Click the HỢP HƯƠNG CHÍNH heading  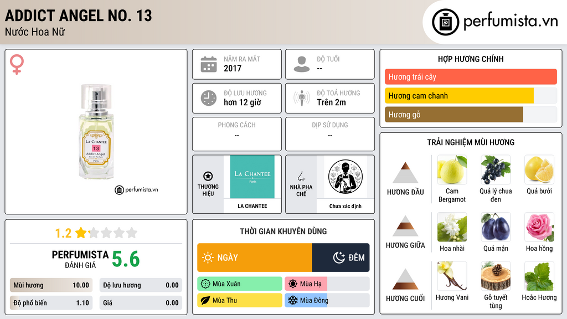(471, 59)
